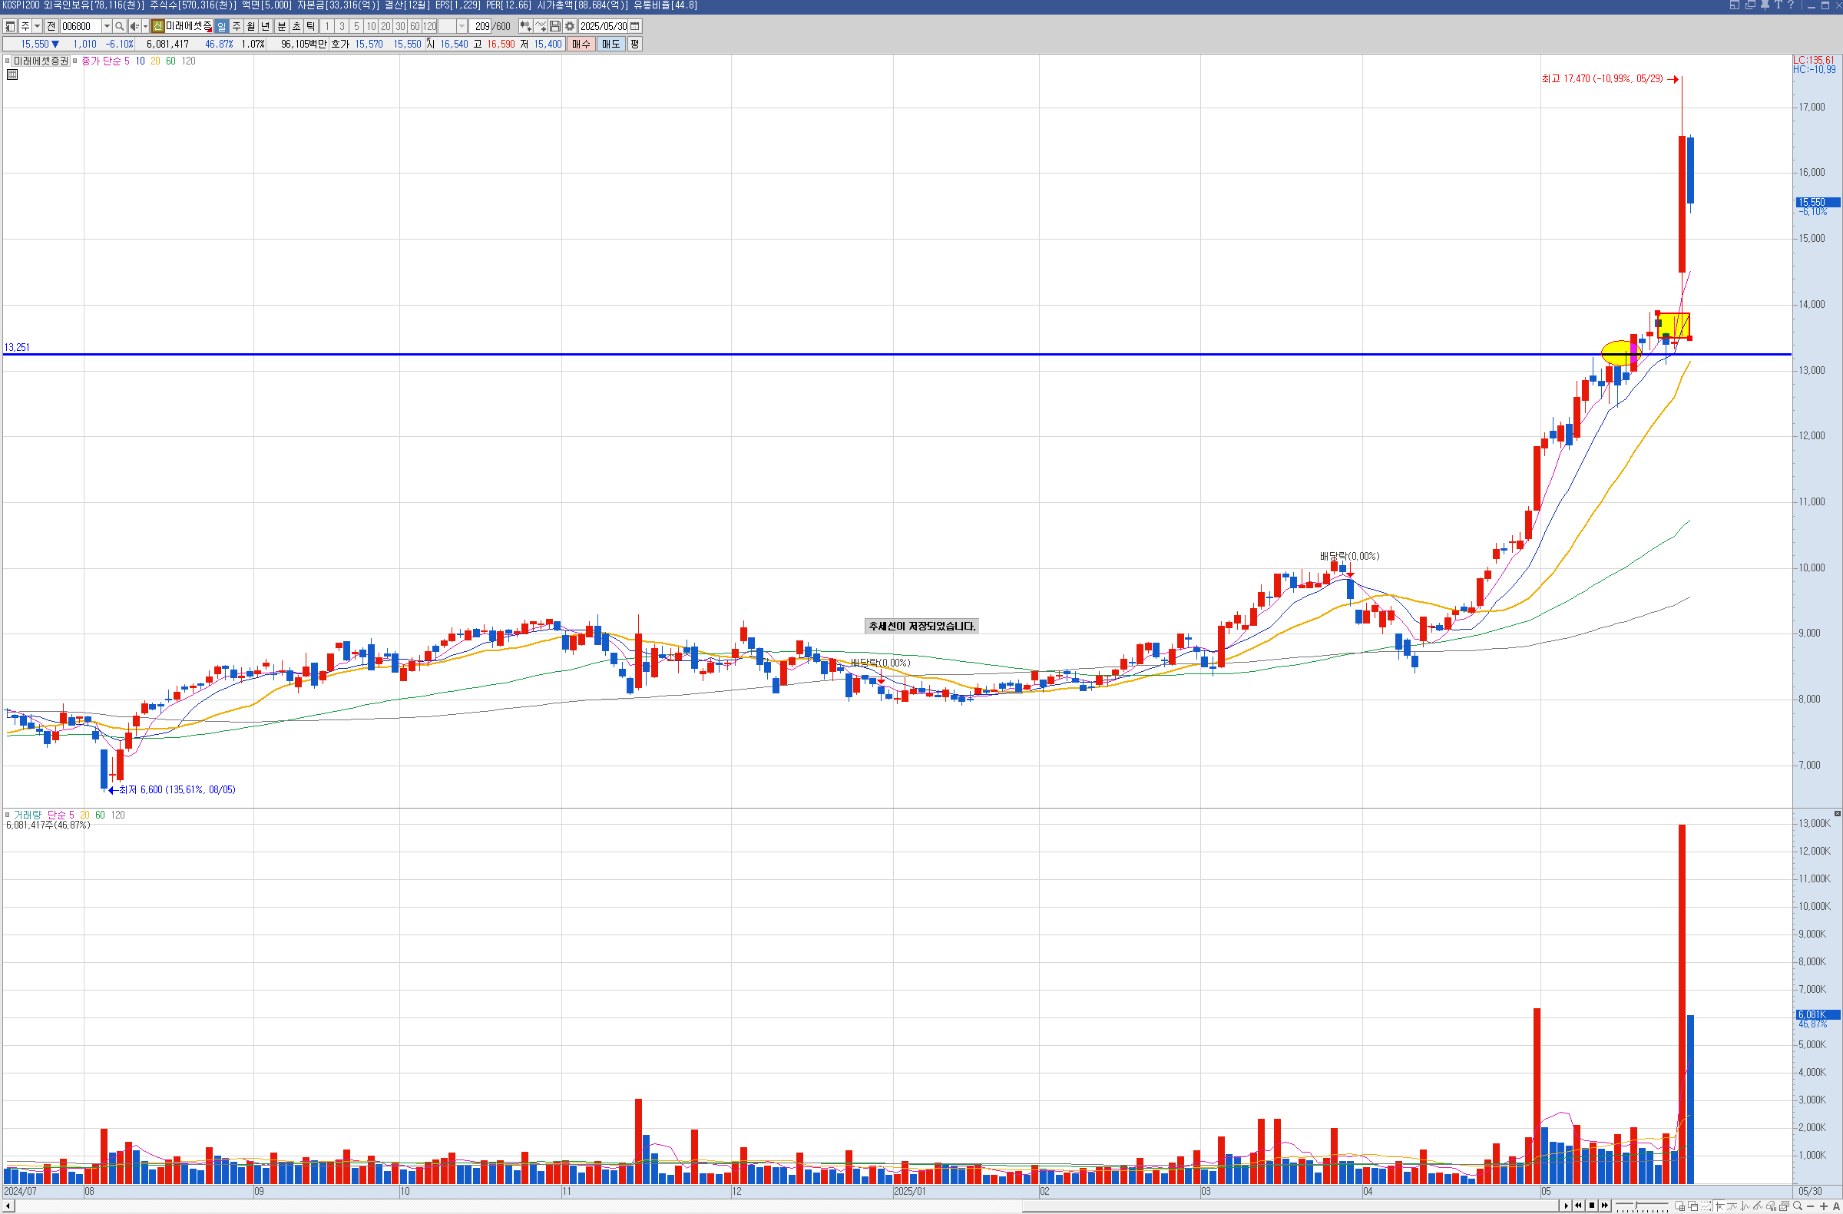Toggle the daily (일) chart period
1843x1214 pixels.
coord(221,26)
